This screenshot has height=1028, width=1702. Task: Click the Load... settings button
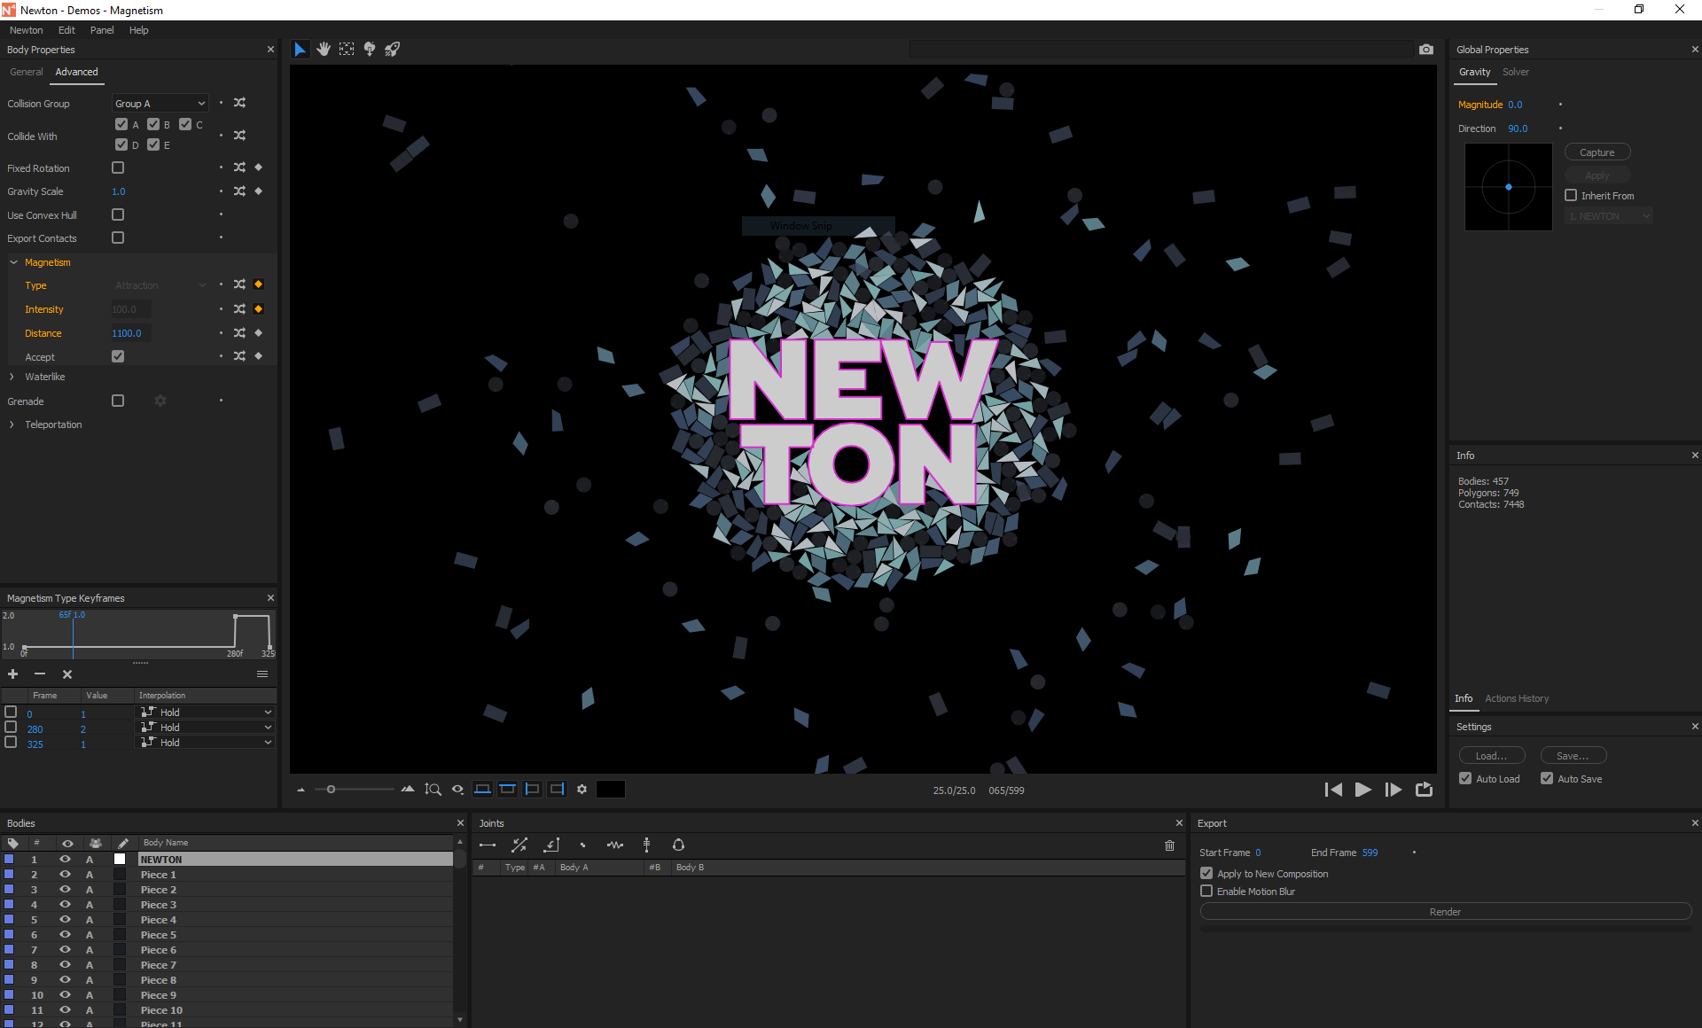1492,755
